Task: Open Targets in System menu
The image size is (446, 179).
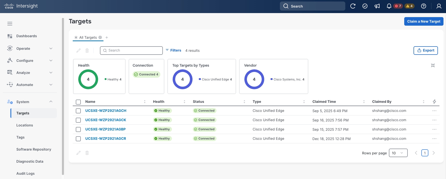Action: click(x=33, y=113)
